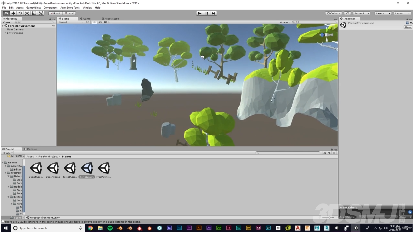Open Inspector settings gear

411,23
